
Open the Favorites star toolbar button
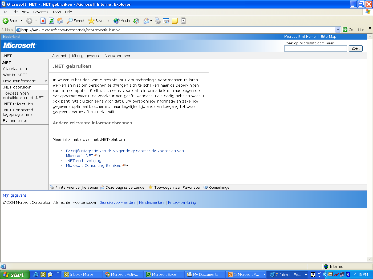[x=99, y=21]
